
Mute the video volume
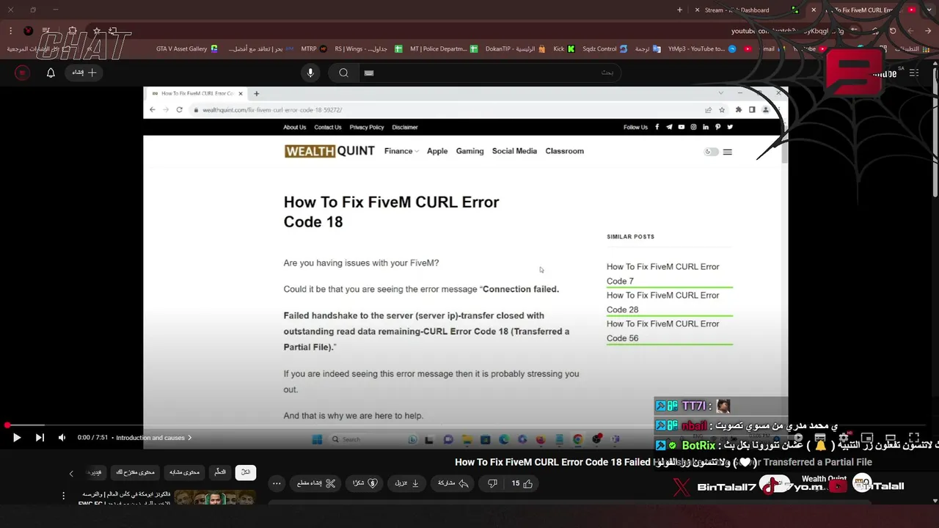tap(62, 438)
